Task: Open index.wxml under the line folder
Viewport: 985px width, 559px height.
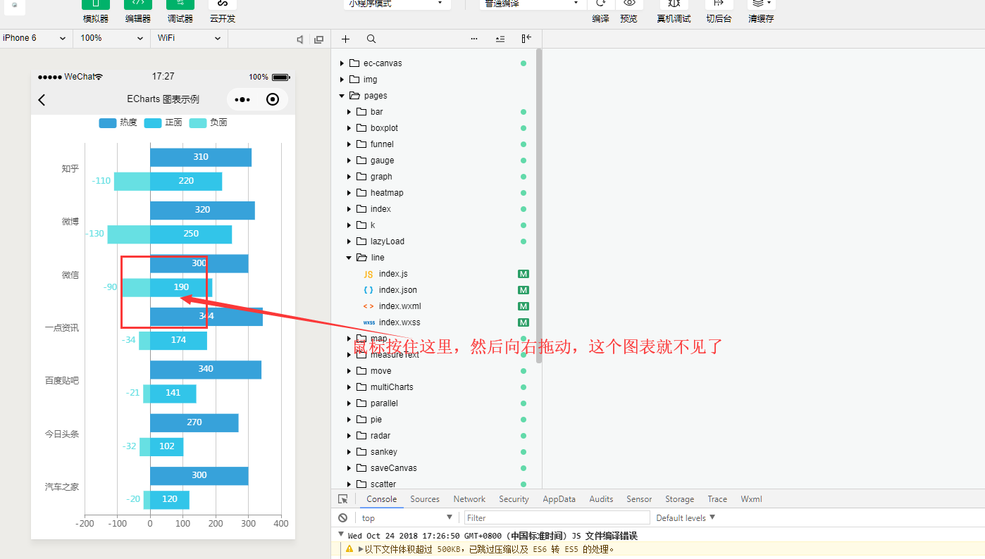Action: [x=399, y=306]
